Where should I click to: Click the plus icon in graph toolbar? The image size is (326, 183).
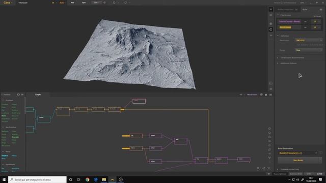tap(241, 95)
